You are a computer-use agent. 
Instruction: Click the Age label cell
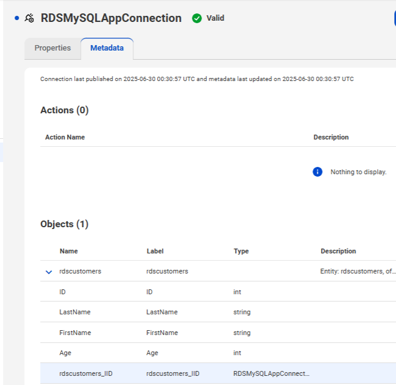(x=152, y=353)
